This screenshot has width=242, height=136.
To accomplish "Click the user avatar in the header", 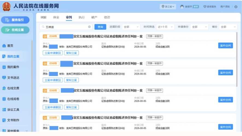I will tap(182, 7).
